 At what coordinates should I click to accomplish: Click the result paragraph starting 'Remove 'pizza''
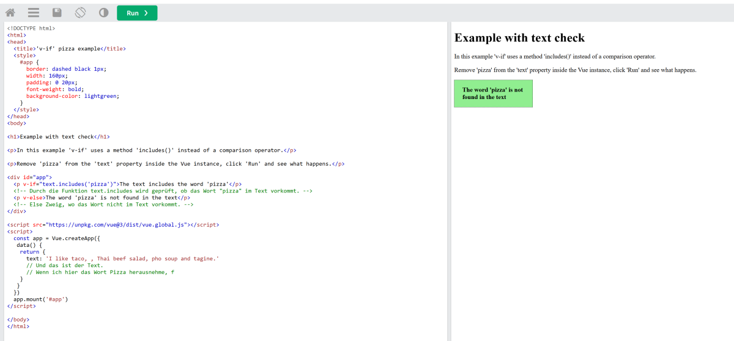coord(575,70)
